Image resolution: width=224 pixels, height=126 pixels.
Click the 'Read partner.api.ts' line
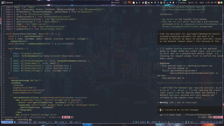point(173,78)
